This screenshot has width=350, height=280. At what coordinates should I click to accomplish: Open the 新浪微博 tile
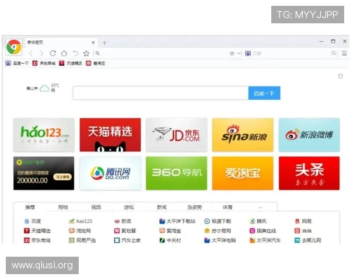click(309, 135)
